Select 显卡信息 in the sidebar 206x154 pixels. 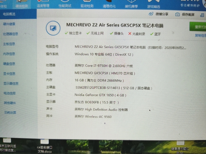(9, 74)
